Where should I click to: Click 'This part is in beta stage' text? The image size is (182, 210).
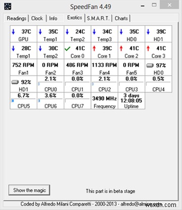110,191
